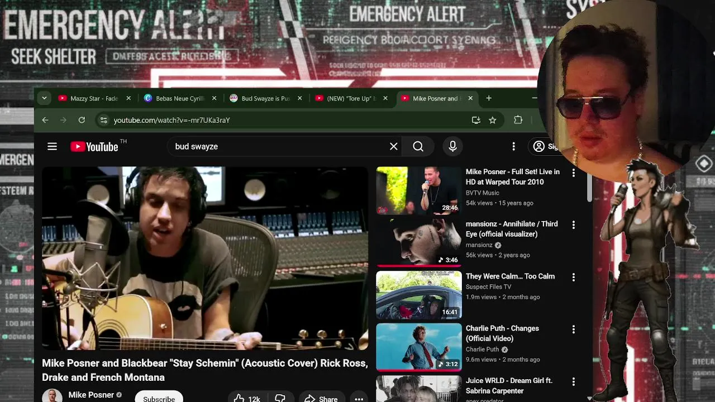Click the magnifying glass search button

418,146
